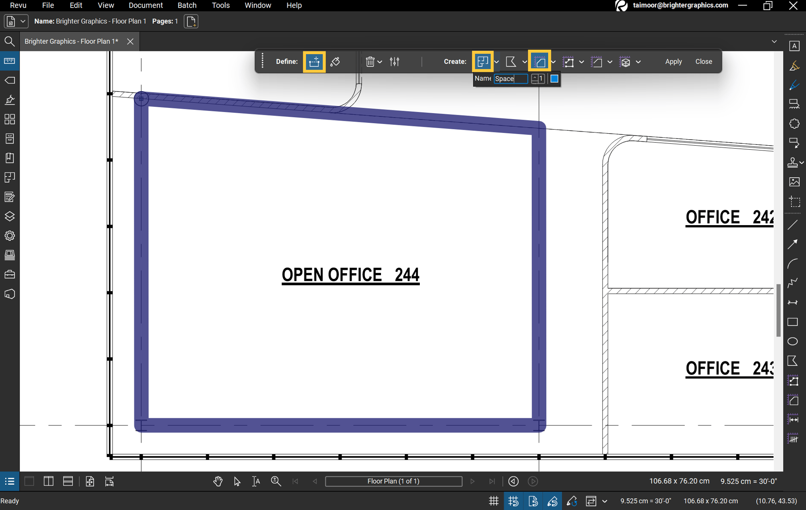
Task: Toggle Snap to Grid in the status bar
Action: coord(514,501)
